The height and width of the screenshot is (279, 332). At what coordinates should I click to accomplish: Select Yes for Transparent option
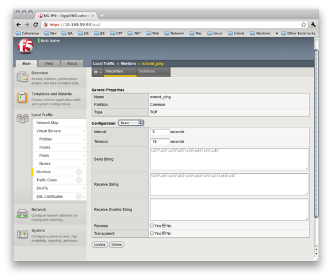(152, 233)
